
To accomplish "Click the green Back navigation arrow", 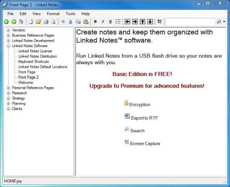I will click(6, 22).
